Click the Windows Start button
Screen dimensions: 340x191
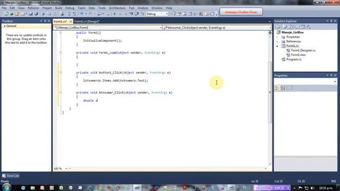pyautogui.click(x=6, y=187)
